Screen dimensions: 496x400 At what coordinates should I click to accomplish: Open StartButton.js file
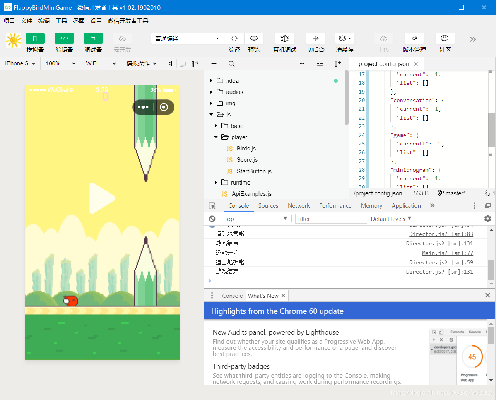[254, 171]
